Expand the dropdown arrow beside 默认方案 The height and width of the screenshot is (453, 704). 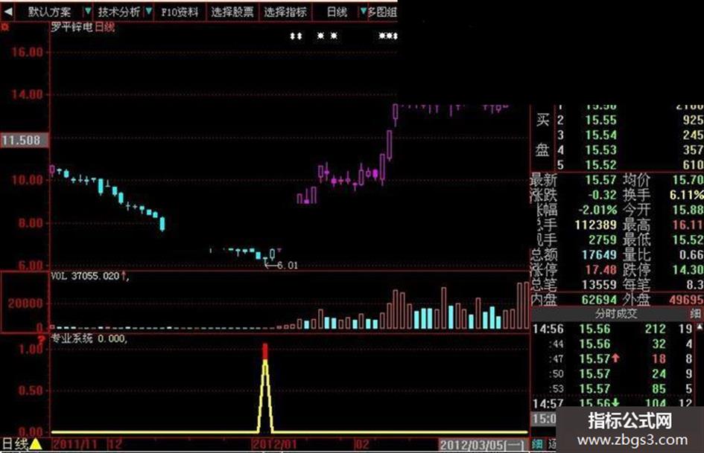(88, 11)
